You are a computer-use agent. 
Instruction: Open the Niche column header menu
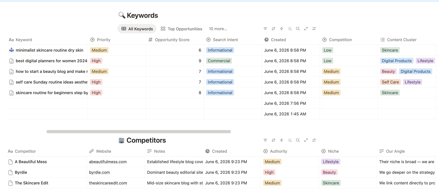coord(348,151)
